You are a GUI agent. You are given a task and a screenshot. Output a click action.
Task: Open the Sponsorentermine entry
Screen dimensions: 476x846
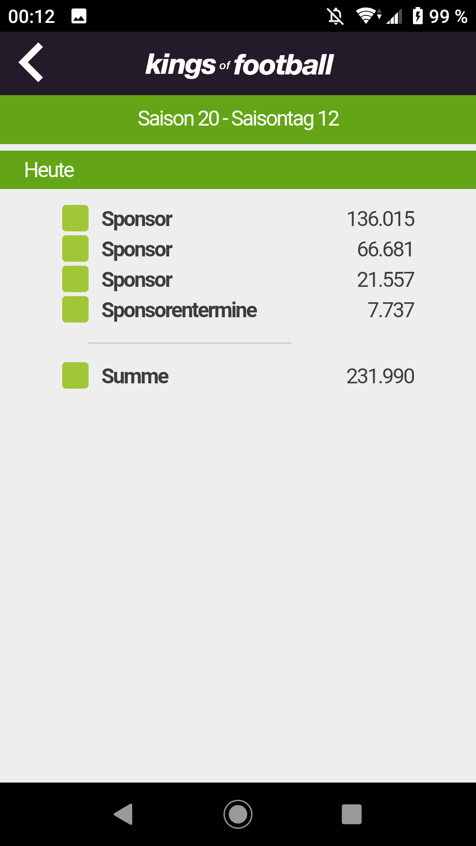(x=238, y=310)
